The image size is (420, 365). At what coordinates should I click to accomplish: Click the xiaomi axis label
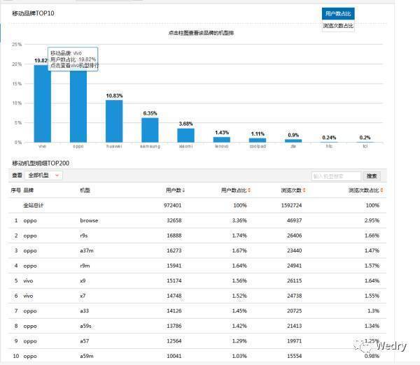(186, 146)
